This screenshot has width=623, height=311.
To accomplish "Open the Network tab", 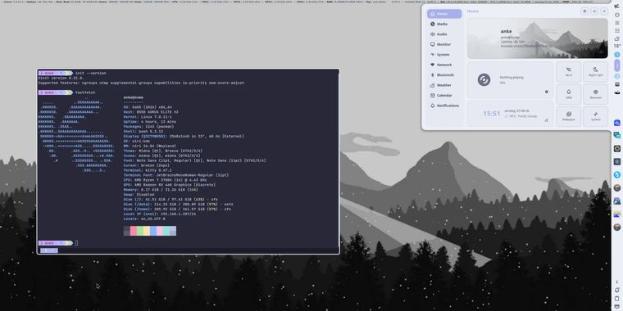I will click(x=444, y=65).
